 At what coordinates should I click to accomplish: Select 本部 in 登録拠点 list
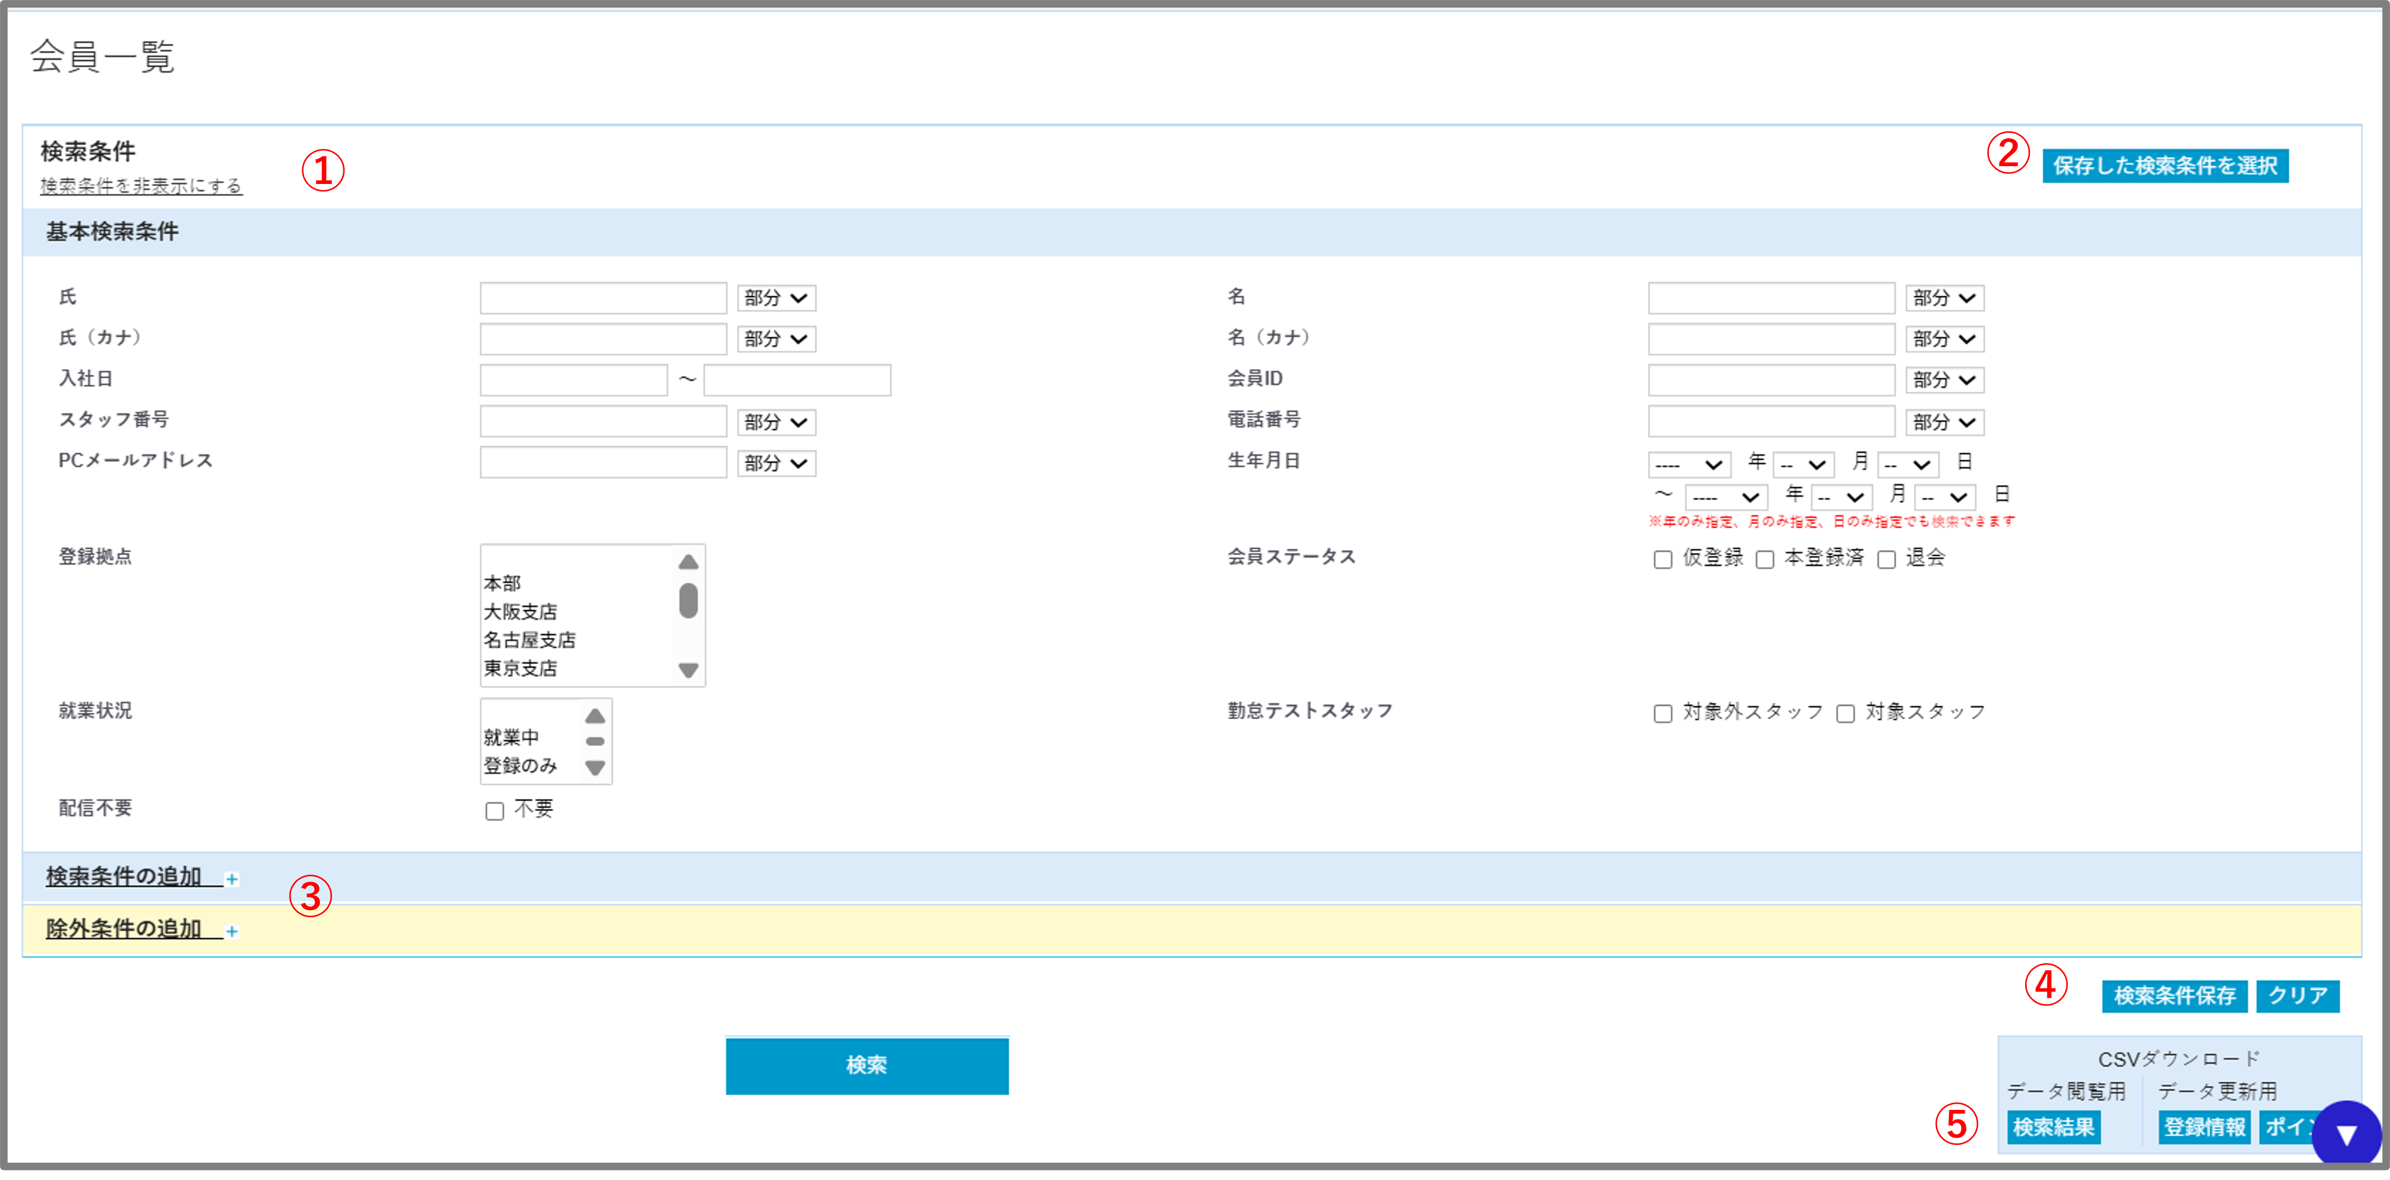(502, 583)
